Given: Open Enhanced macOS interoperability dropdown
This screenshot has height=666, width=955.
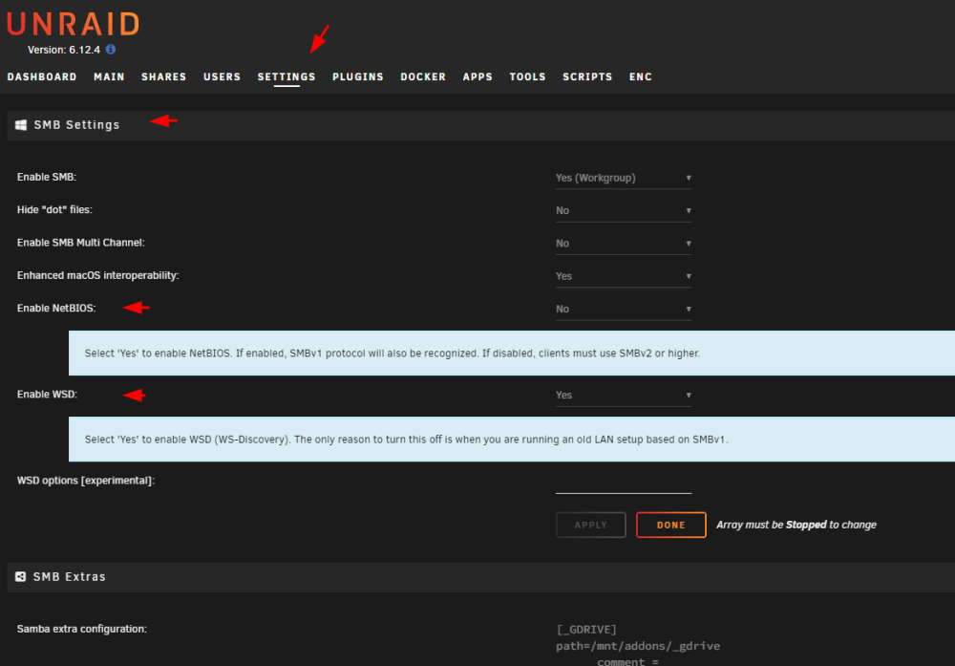Looking at the screenshot, I should 624,277.
